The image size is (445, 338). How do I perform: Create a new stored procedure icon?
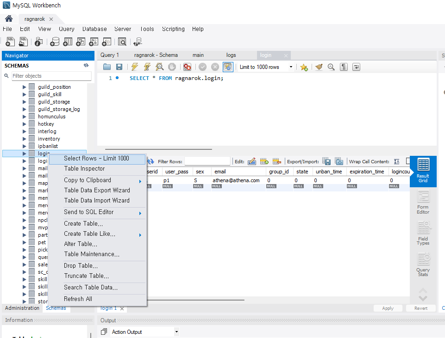(94, 42)
